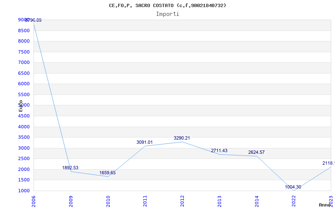The image size is (335, 209).
Task: Click the Importi subtitle
Action: point(167,14)
